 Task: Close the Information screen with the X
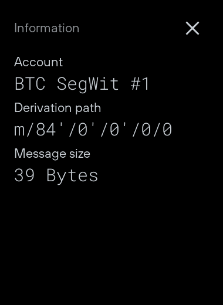coord(192,28)
